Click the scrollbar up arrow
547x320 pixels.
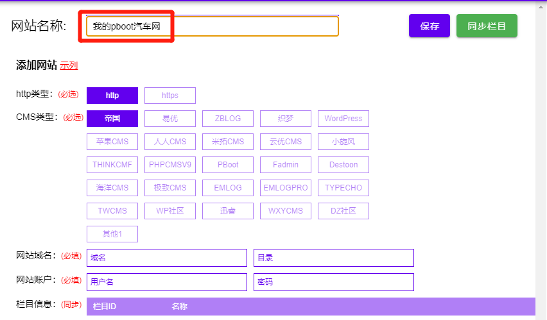(x=541, y=6)
